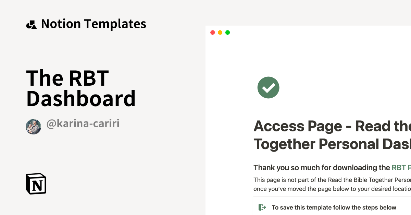Select the checkmark emoji above the heading
Viewport: 411px width, 215px height.
tap(268, 87)
